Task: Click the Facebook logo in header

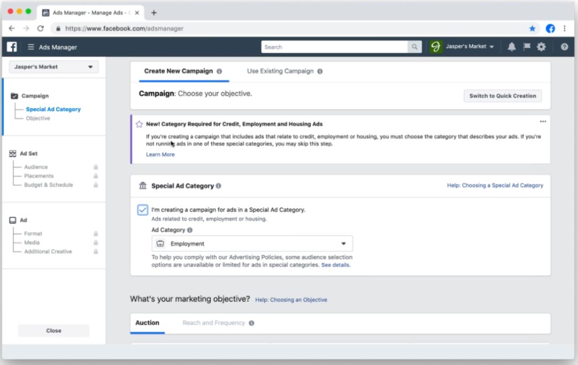Action: (12, 47)
